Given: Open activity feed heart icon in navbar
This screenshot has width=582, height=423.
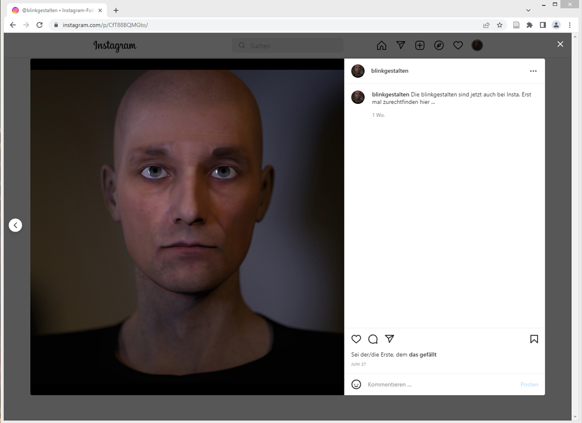Looking at the screenshot, I should 458,45.
